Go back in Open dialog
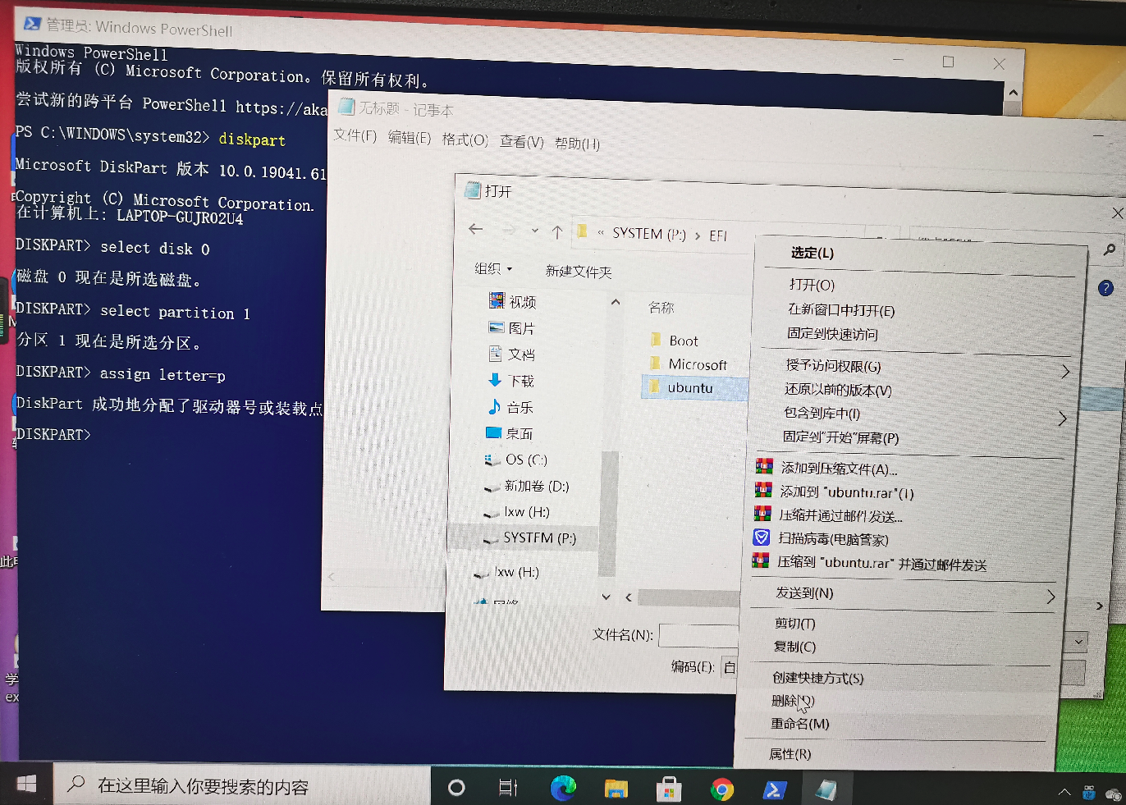1126x805 pixels. 476,229
